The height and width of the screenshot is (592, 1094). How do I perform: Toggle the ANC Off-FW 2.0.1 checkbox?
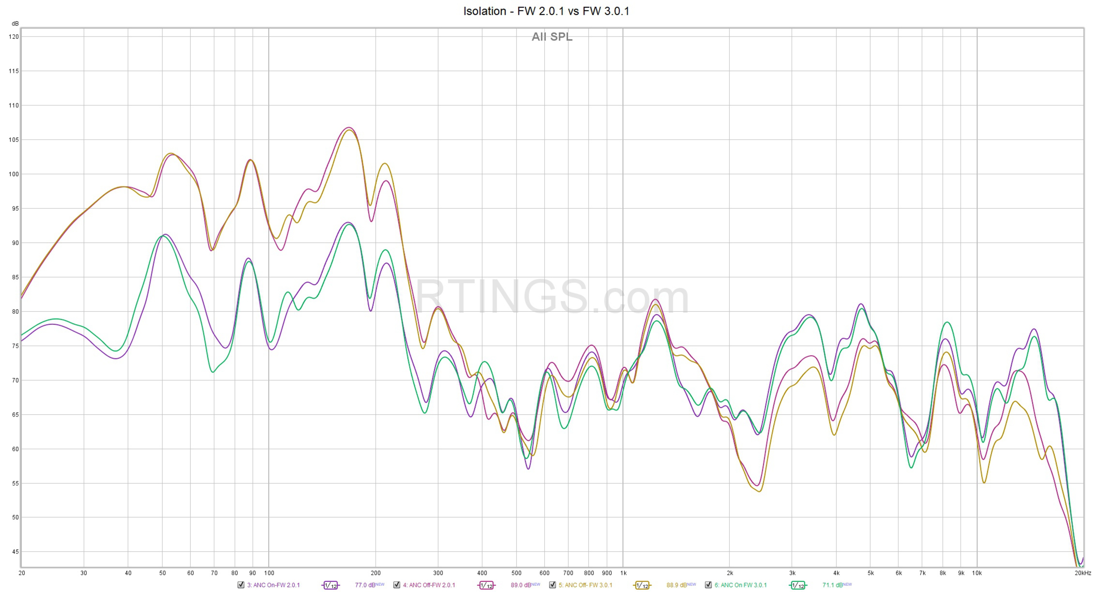[397, 585]
